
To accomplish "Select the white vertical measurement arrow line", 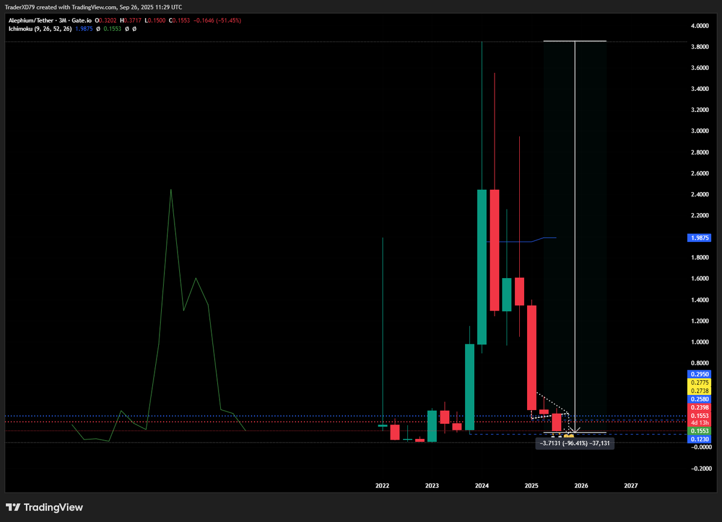I will [575, 237].
